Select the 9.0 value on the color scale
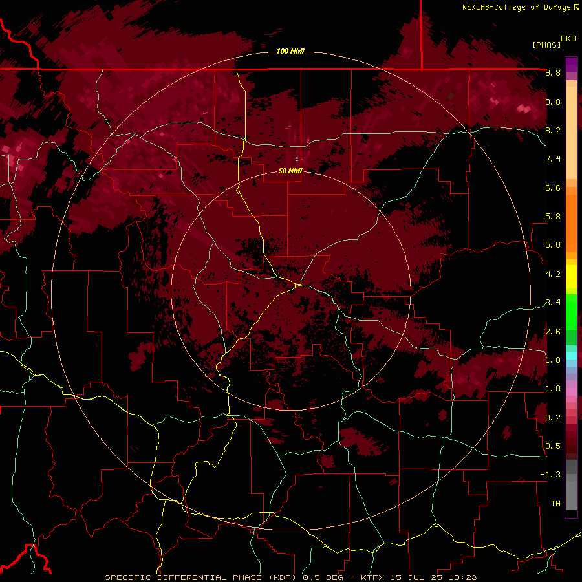This screenshot has width=582, height=582. (553, 102)
